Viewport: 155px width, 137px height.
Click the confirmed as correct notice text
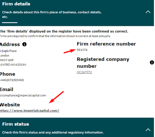(x=64, y=31)
